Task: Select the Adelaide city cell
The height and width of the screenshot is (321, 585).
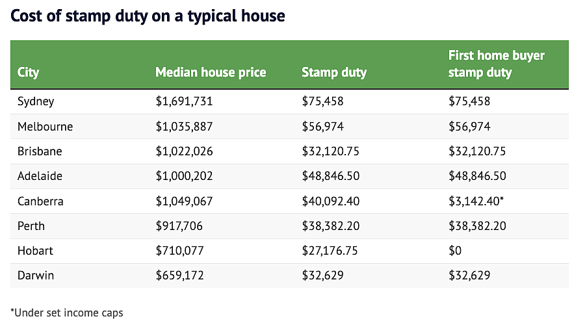Action: (40, 176)
